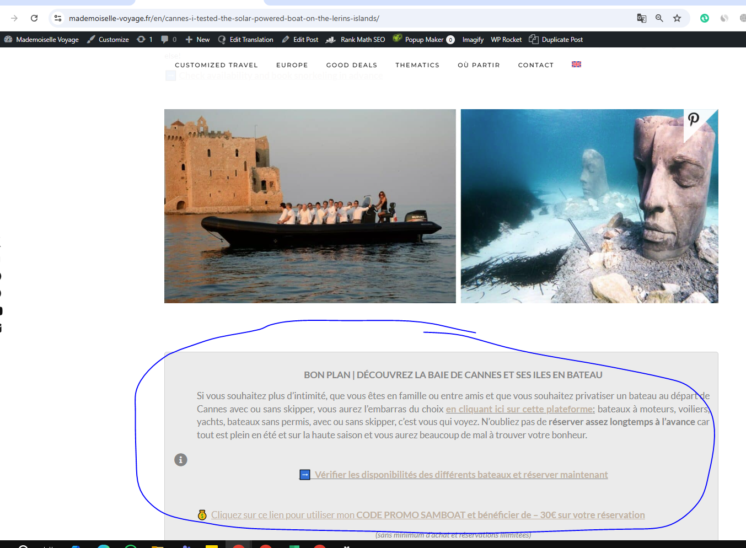Image resolution: width=746 pixels, height=548 pixels.
Task: Click the blue arrow emoji before Vérifier
Action: click(305, 475)
